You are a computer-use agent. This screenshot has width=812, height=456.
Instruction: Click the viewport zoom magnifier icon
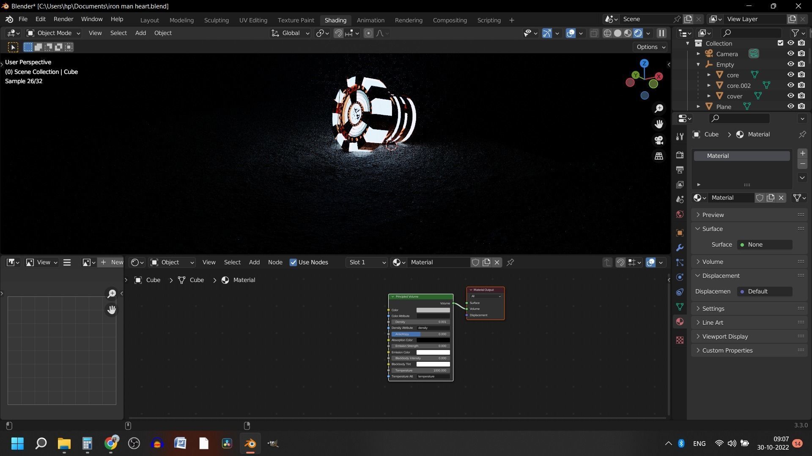[x=659, y=109]
